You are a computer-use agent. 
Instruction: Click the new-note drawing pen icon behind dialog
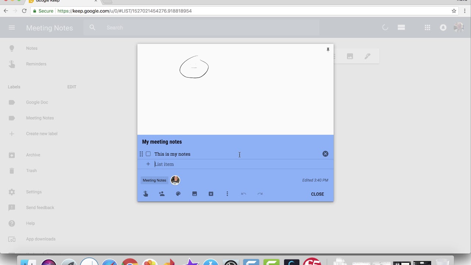[367, 56]
